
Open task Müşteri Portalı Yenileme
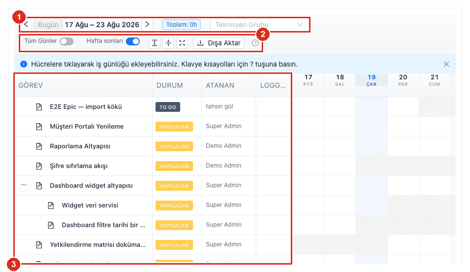pyautogui.click(x=86, y=127)
